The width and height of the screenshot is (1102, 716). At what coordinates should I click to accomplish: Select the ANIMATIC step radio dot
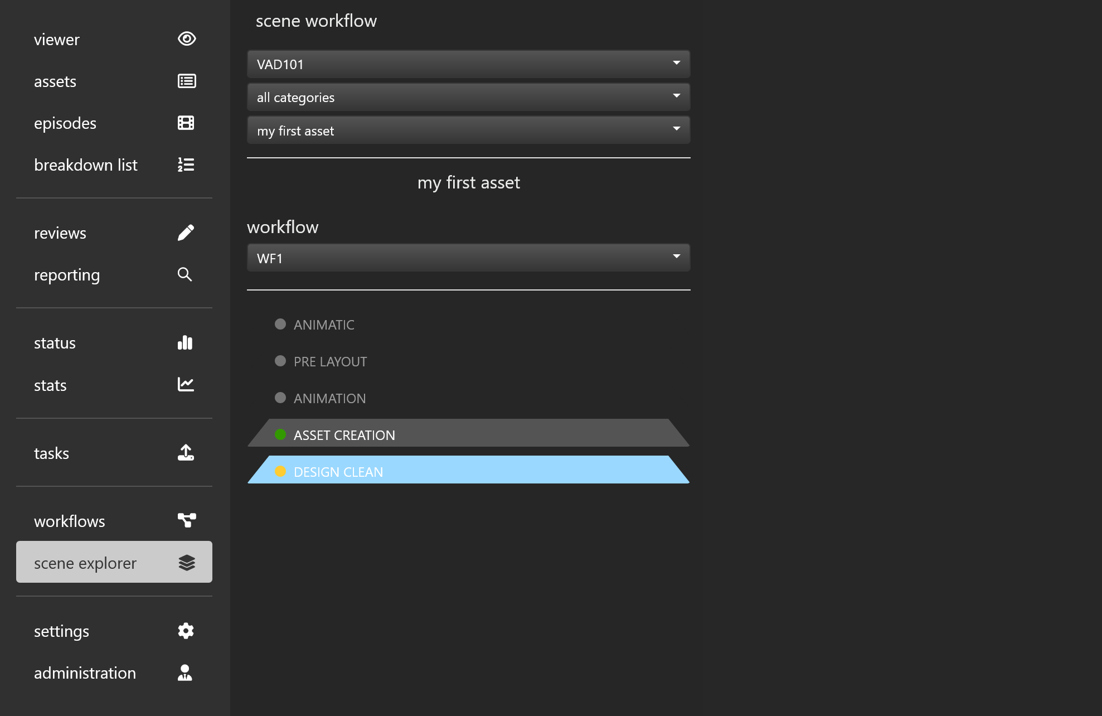pyautogui.click(x=280, y=324)
